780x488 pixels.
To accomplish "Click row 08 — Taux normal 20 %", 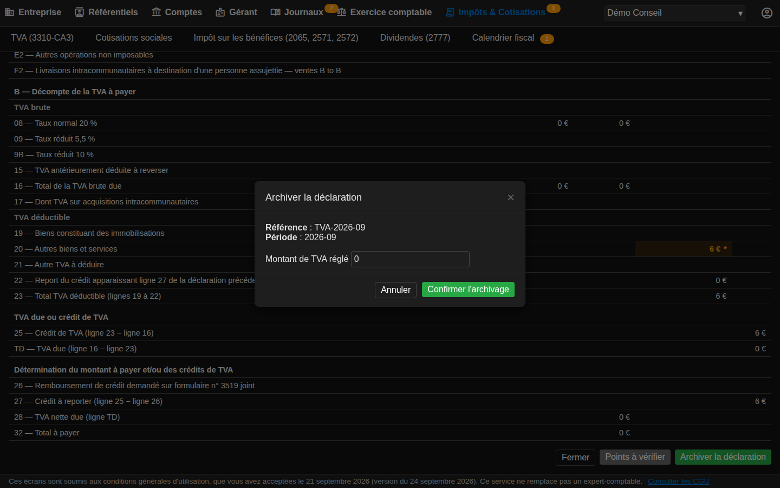I will [390, 123].
